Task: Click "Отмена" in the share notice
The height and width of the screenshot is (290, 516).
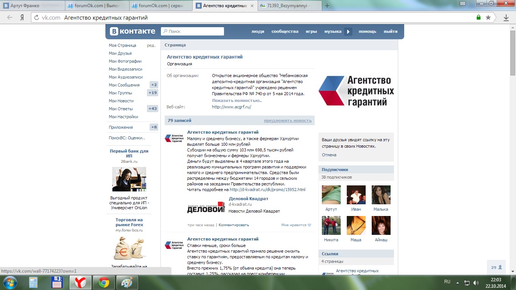Action: [x=329, y=155]
